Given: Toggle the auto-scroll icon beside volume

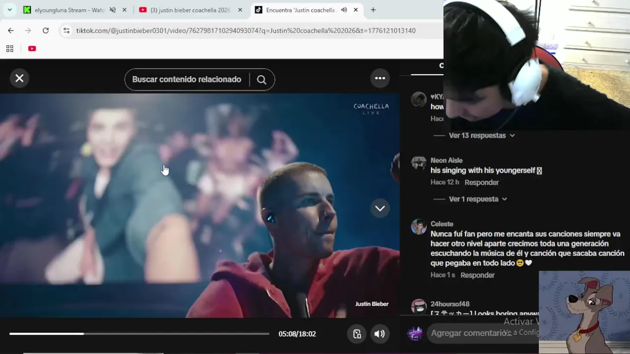Looking at the screenshot, I should click(357, 334).
